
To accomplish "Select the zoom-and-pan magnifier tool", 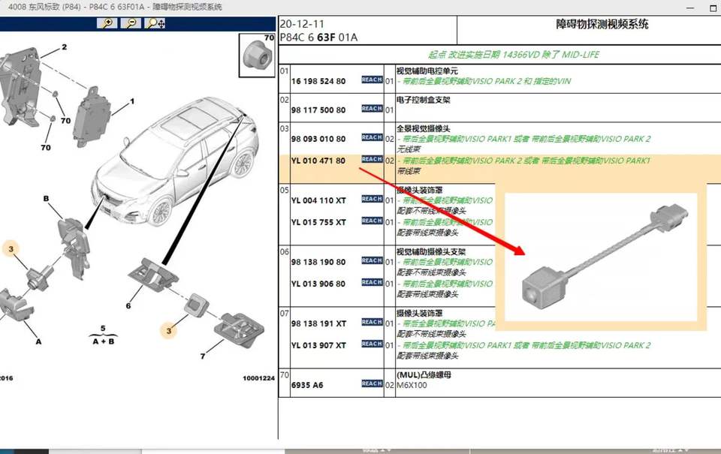I will pyautogui.click(x=155, y=23).
